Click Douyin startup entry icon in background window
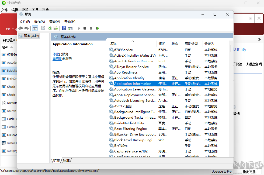Screen dimensions: 264x175 4,111
